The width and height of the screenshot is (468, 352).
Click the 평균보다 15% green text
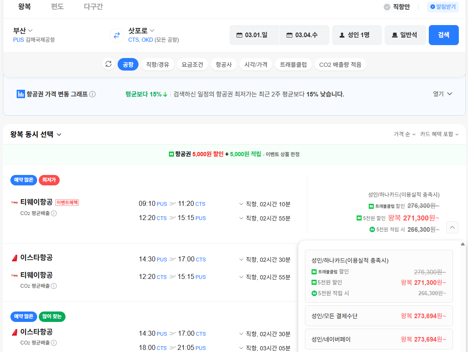pos(146,94)
